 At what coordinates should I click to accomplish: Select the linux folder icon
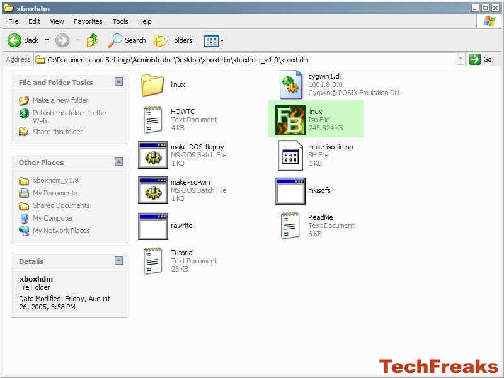click(x=152, y=85)
